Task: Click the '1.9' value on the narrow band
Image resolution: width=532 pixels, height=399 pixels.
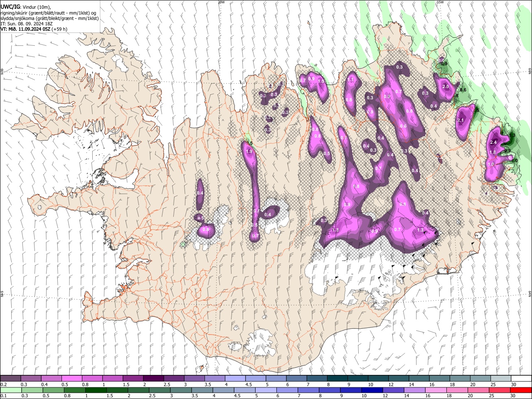Action: click(x=249, y=152)
